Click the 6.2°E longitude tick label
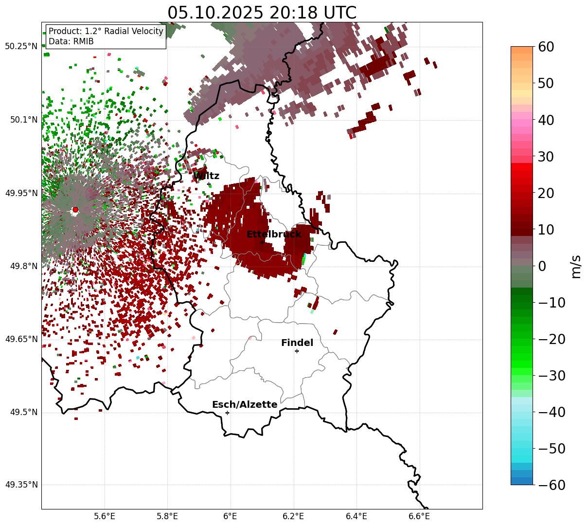 coord(293,516)
